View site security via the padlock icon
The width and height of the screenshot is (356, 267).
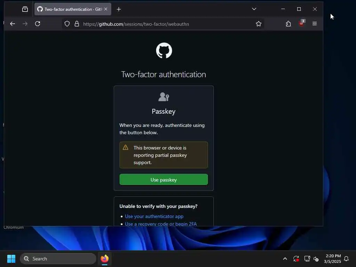pyautogui.click(x=77, y=24)
